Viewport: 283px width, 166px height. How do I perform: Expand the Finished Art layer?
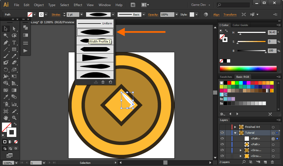coord(235,127)
